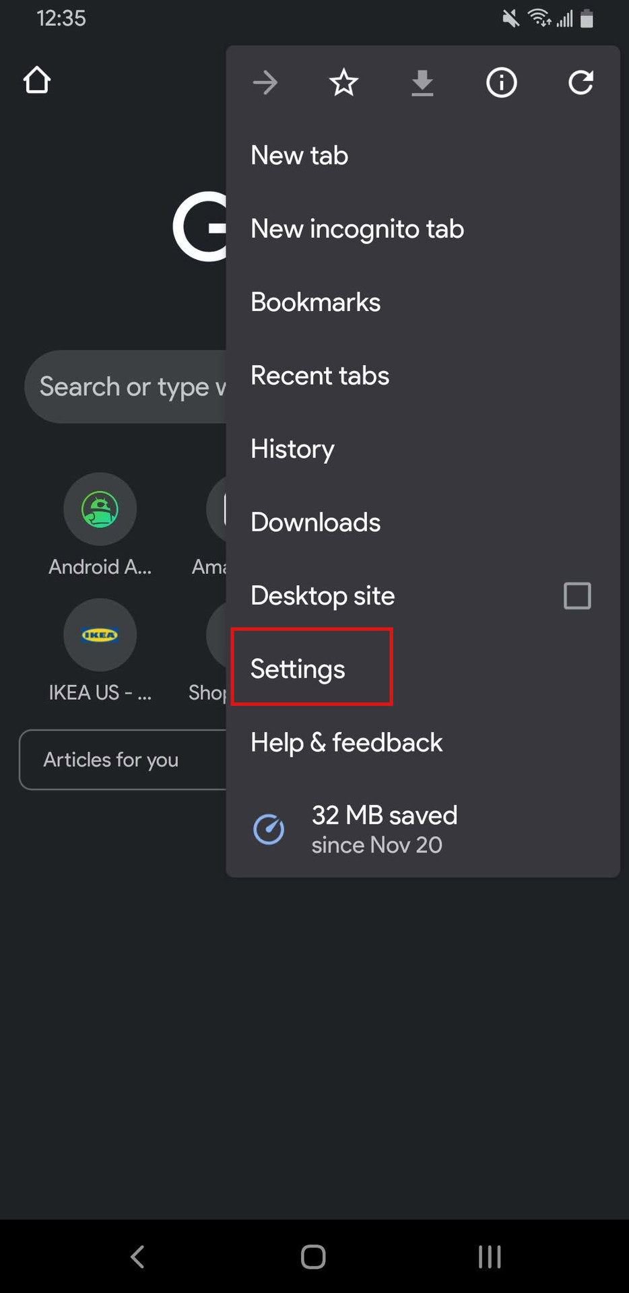Image resolution: width=629 pixels, height=1293 pixels.
Task: Open the Android Authority shortcut icon
Action: [100, 509]
